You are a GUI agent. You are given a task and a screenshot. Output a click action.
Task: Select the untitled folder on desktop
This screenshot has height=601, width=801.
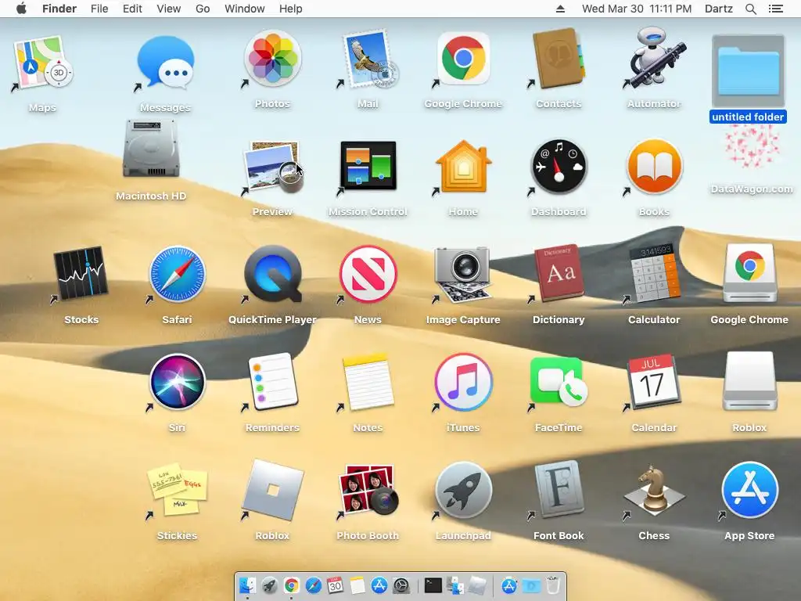pos(748,71)
